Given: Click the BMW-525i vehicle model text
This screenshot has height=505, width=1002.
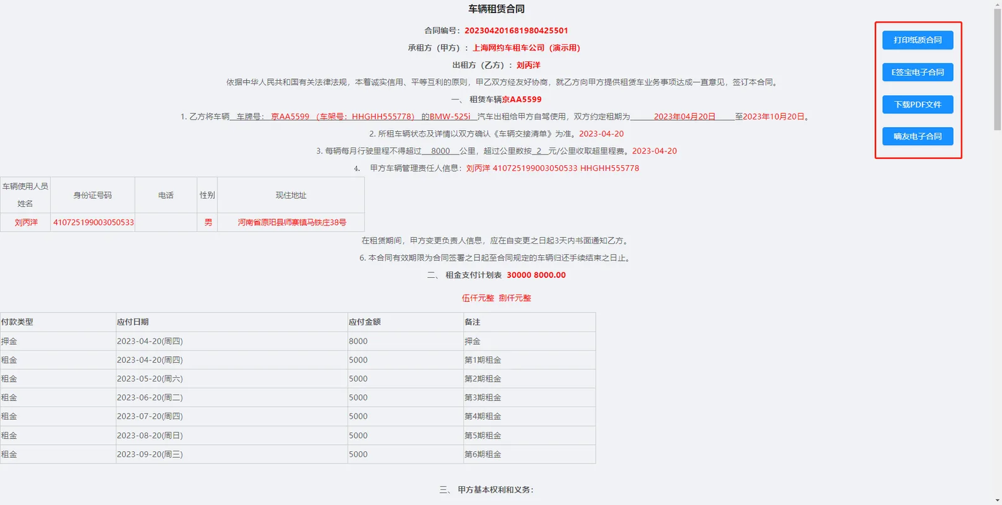Looking at the screenshot, I should pyautogui.click(x=450, y=117).
